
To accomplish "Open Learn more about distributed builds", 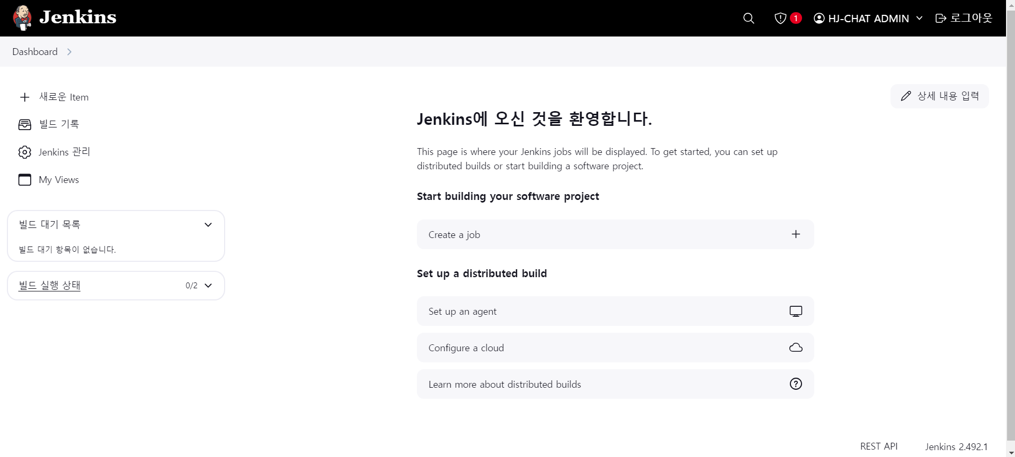I will click(x=615, y=384).
